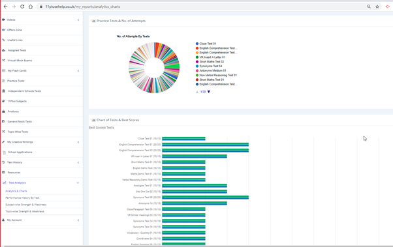Image resolution: width=393 pixels, height=247 pixels.
Task: Click the Videos camera icon in sidebar
Action: pos(3,20)
